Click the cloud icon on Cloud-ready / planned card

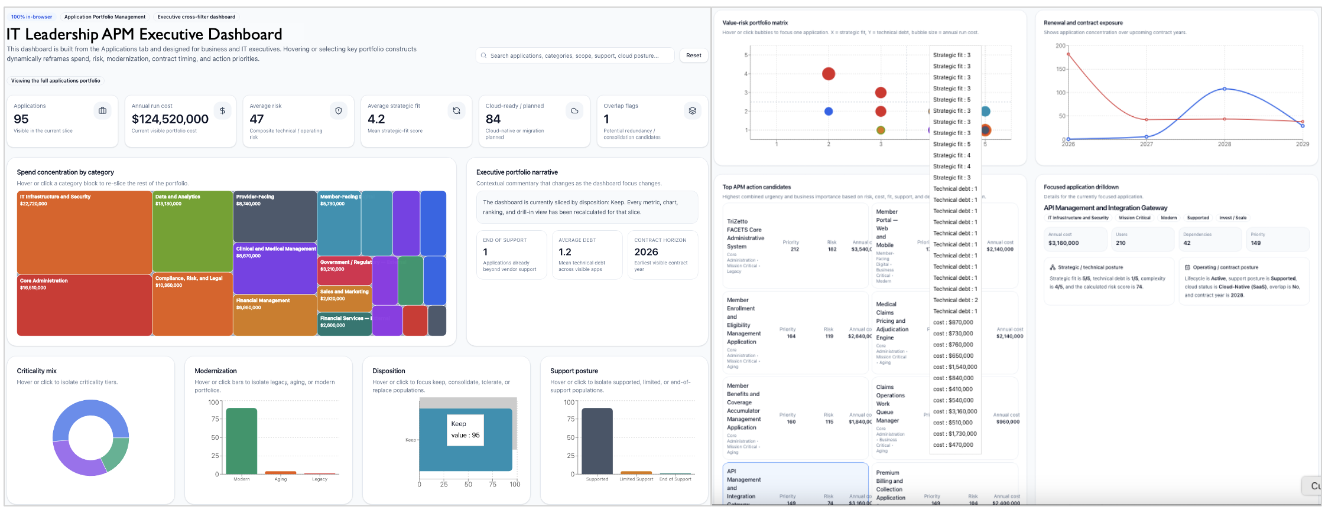574,110
